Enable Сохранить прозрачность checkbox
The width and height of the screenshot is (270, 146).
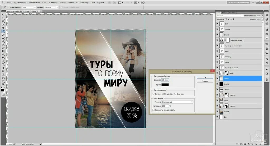pyautogui.click(x=153, y=110)
